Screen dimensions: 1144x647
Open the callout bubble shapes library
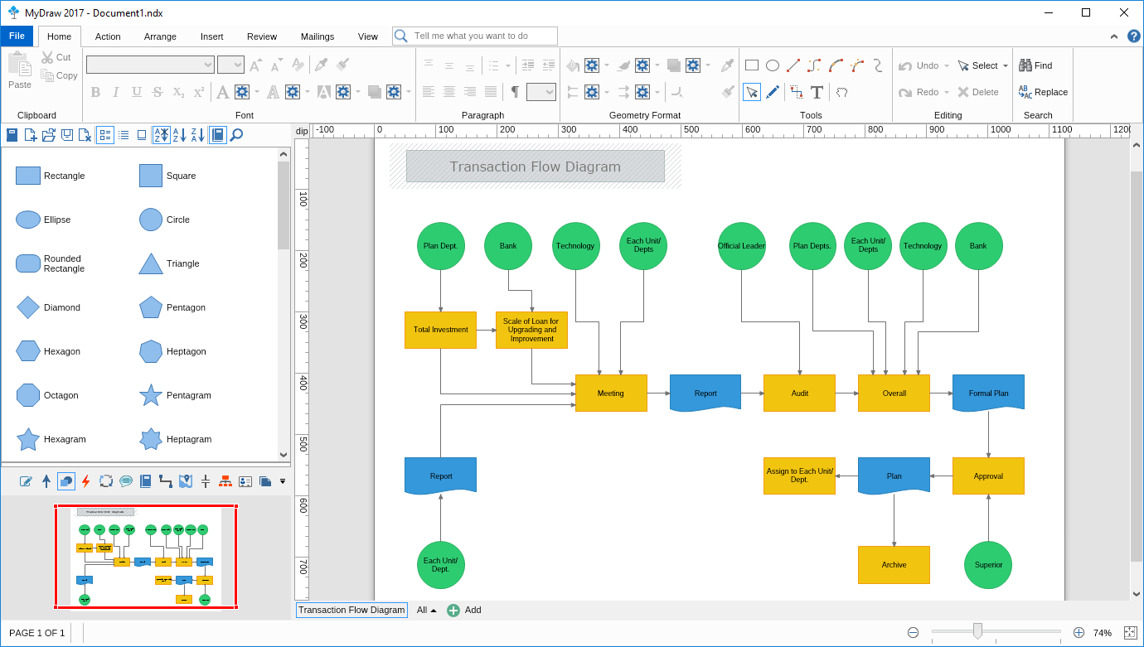126,481
